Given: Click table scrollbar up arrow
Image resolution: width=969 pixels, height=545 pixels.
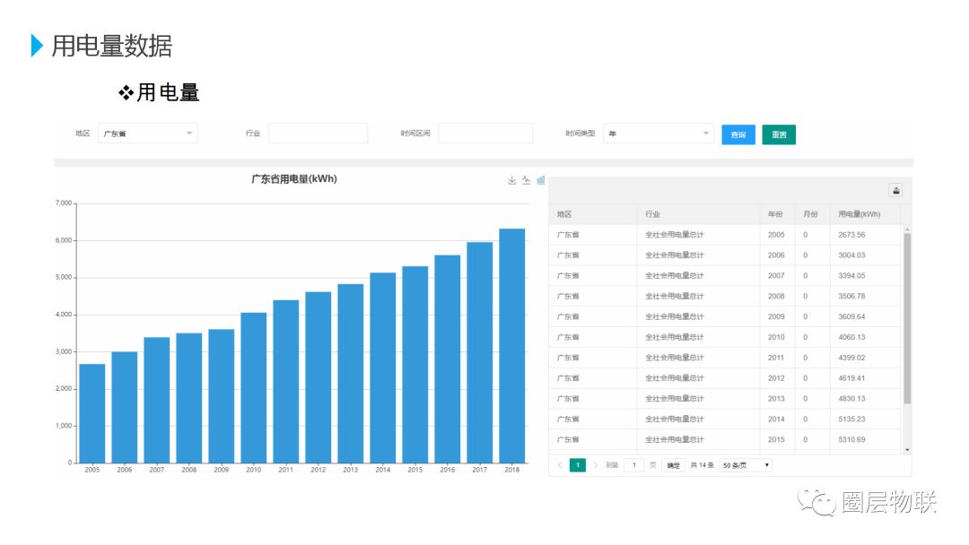Looking at the screenshot, I should pyautogui.click(x=907, y=229).
